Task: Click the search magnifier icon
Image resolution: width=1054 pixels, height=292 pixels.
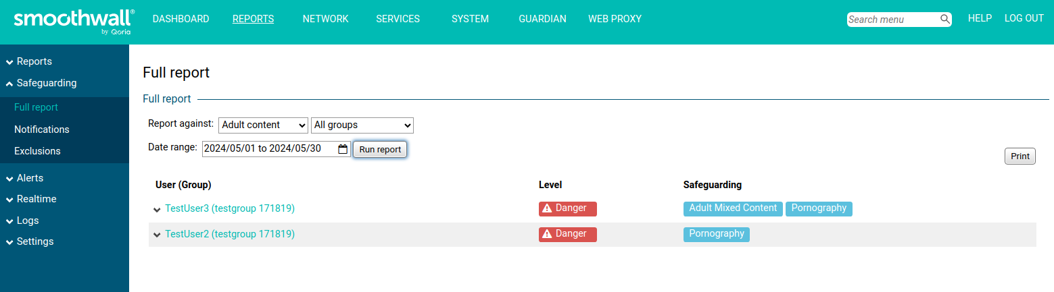Action: (945, 20)
